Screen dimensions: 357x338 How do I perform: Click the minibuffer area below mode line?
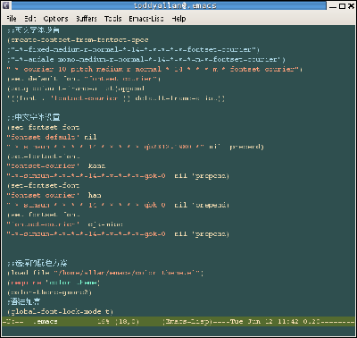point(178,331)
